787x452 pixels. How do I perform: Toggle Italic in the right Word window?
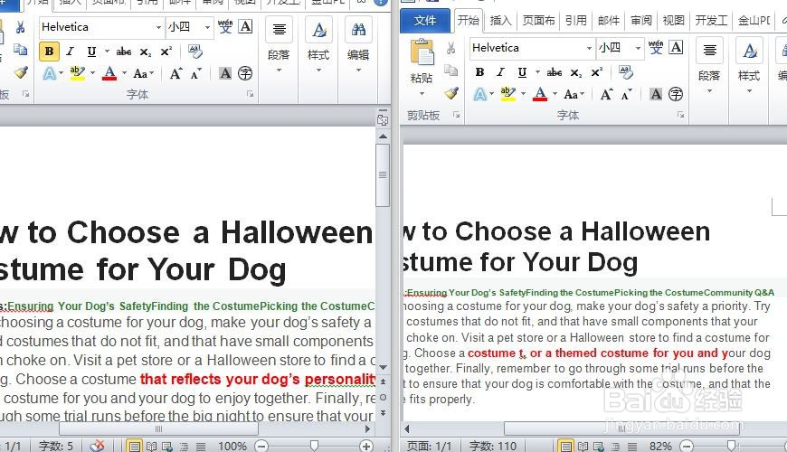(x=500, y=72)
